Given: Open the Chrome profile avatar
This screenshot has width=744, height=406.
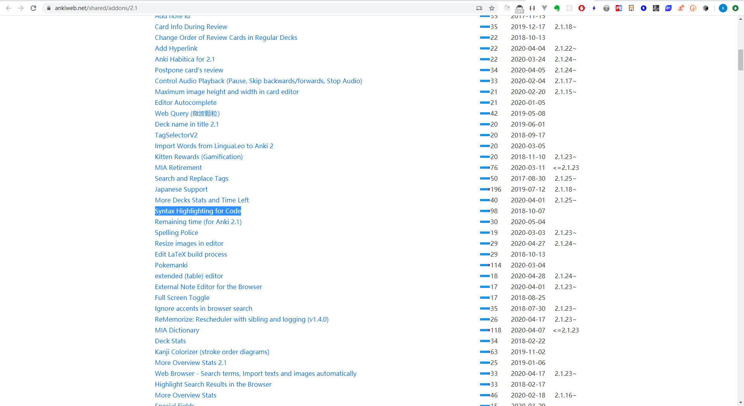Looking at the screenshot, I should coord(723,8).
